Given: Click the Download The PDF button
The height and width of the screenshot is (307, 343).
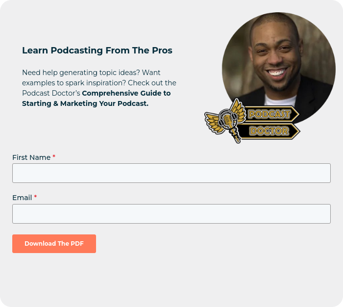Looking at the screenshot, I should tap(54, 244).
